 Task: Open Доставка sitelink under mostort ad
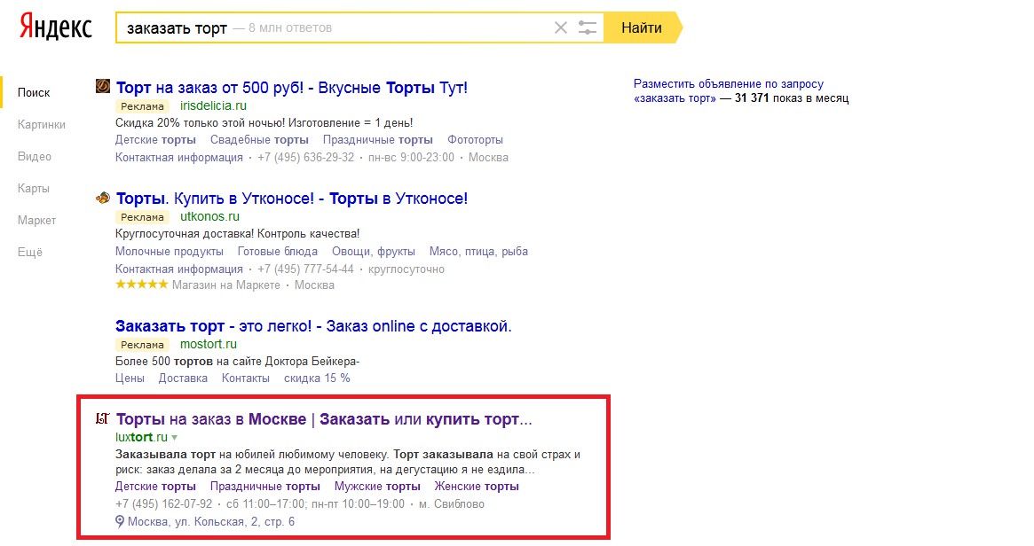point(183,378)
